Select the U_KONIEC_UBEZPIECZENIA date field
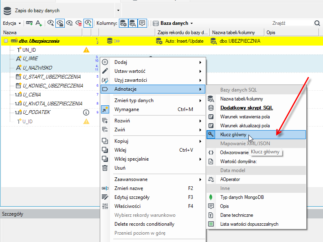 tap(53, 85)
